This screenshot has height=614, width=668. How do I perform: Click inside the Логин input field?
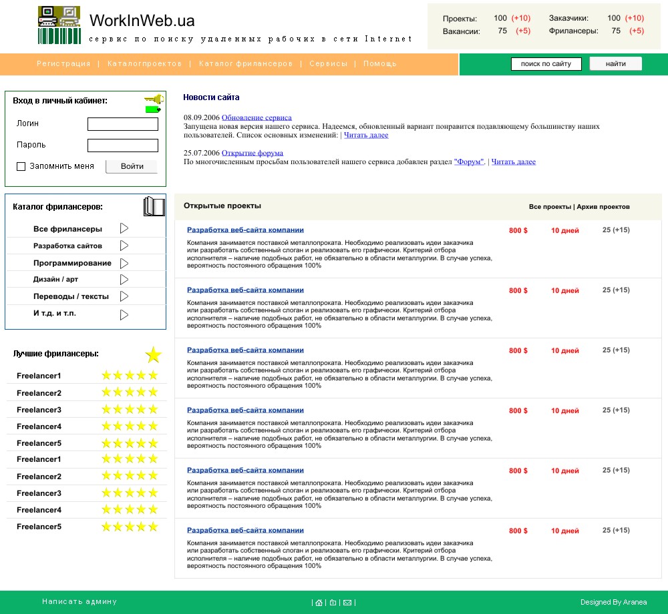[x=122, y=123]
